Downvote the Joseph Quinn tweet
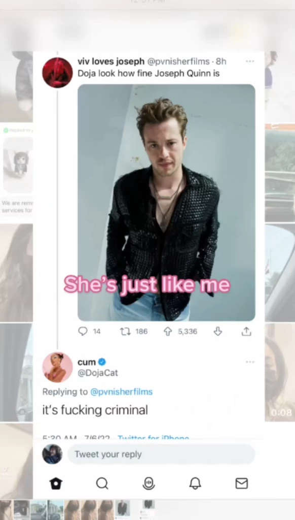The height and width of the screenshot is (520, 295). [x=217, y=331]
